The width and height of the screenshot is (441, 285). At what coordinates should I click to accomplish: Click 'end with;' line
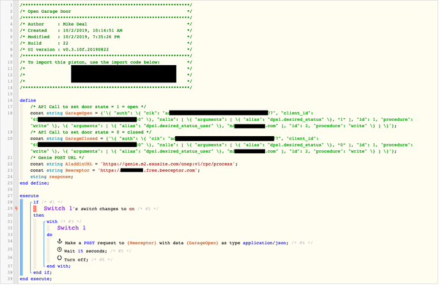(x=59, y=266)
